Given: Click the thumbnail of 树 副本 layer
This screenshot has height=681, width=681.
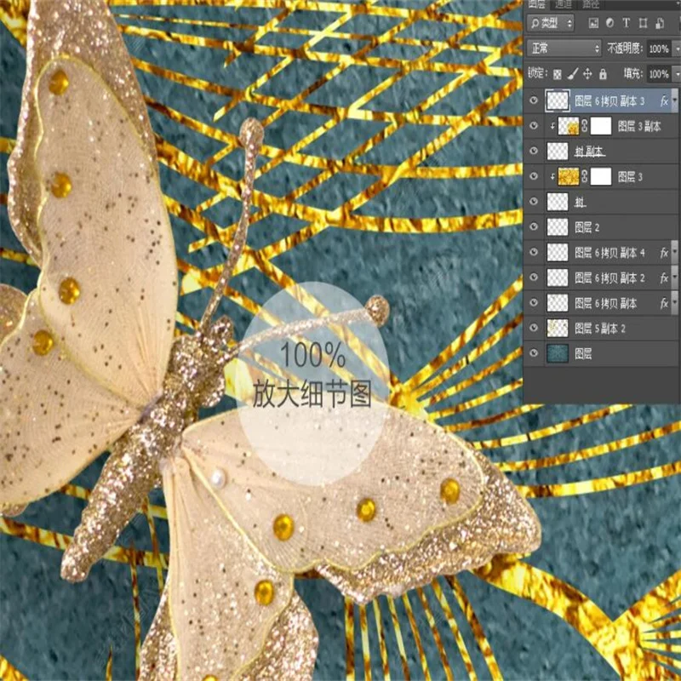Looking at the screenshot, I should pos(558,152).
